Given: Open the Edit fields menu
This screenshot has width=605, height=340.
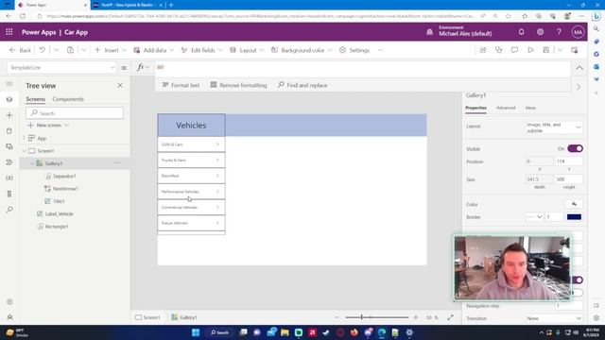Looking at the screenshot, I should [201, 50].
